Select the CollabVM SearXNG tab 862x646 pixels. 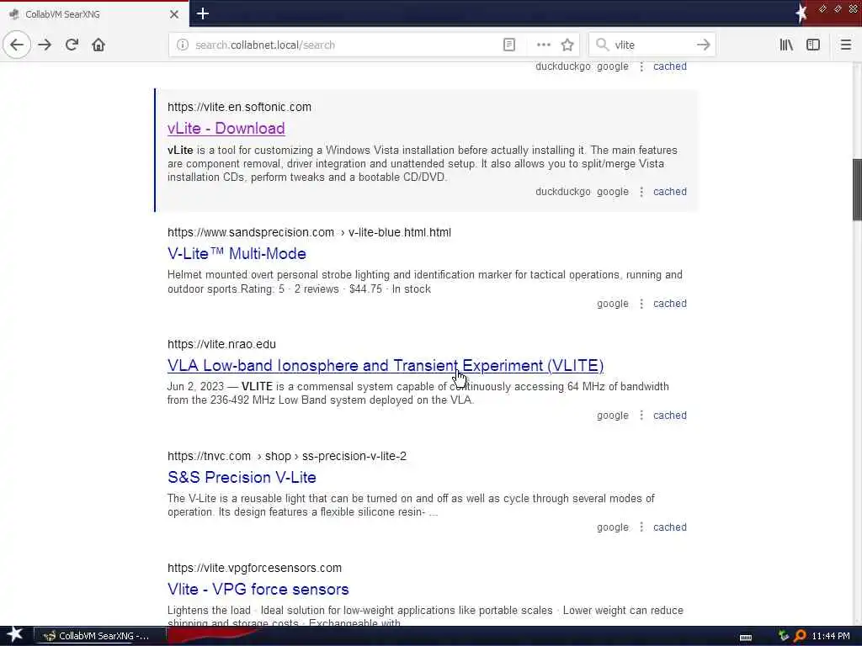click(x=94, y=14)
